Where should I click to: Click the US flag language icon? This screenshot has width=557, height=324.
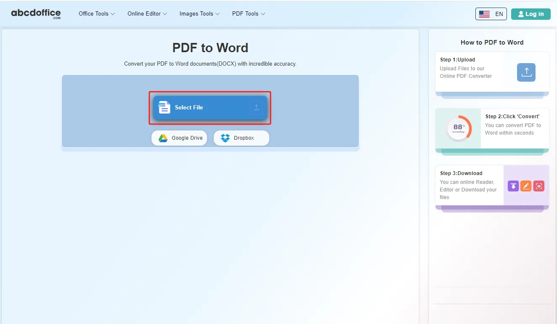pos(484,14)
